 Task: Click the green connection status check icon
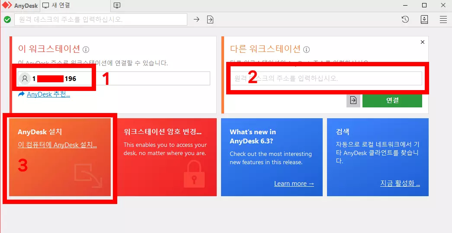7,19
